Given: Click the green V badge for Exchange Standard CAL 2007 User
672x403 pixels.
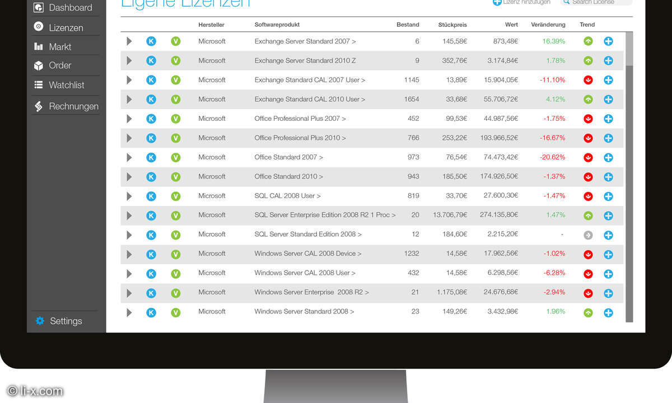Looking at the screenshot, I should [176, 80].
